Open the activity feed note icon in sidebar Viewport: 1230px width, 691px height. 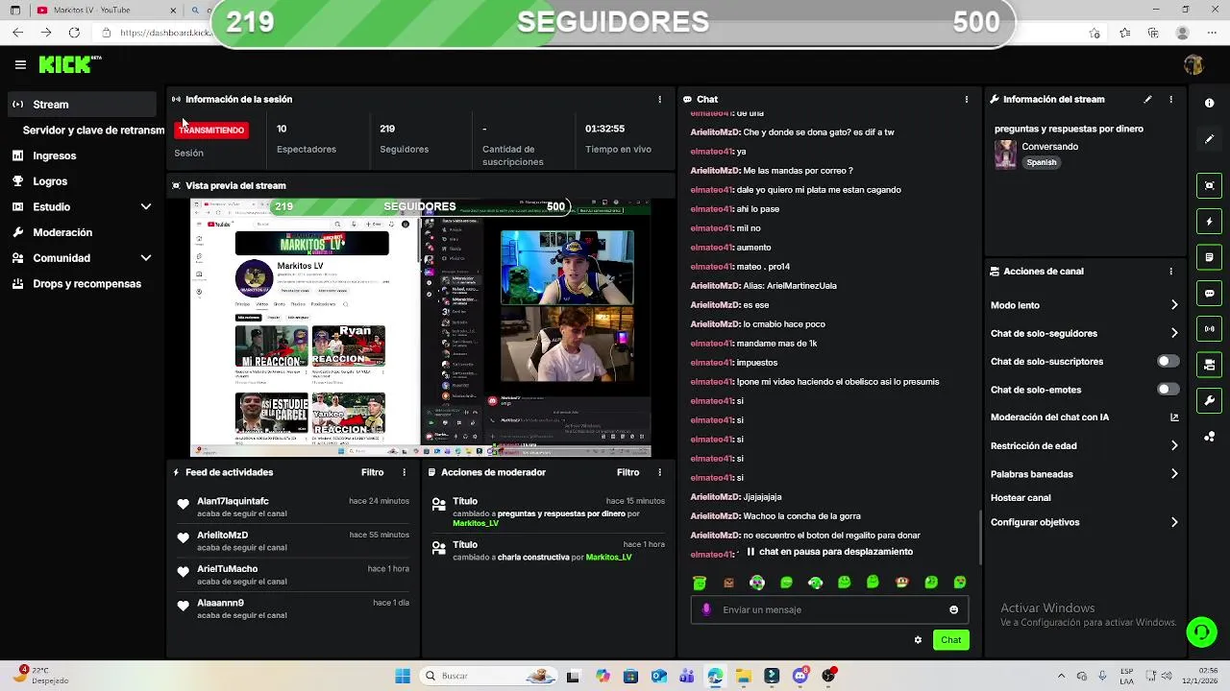click(1209, 257)
